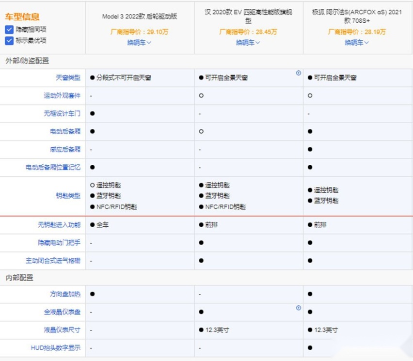Open the 主动闭合式进气格栅 label link
Viewport: 413px width, 361px height.
click(53, 260)
